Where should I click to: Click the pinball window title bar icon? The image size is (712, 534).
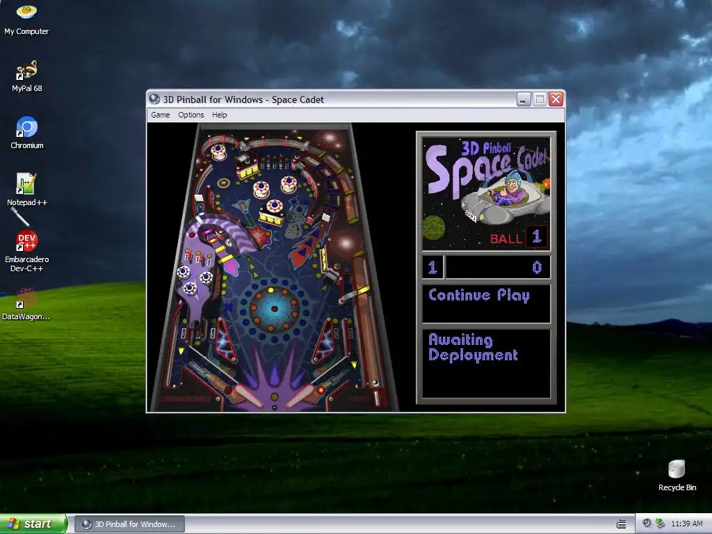(154, 99)
